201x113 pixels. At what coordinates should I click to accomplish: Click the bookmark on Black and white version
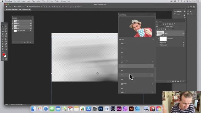pos(152,62)
